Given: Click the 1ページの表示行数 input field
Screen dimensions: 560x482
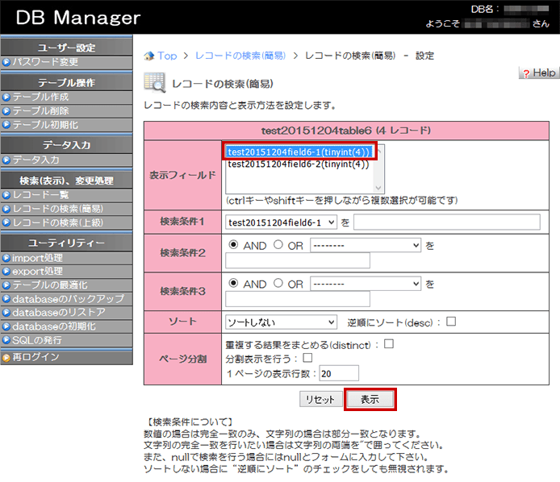Looking at the screenshot, I should click(338, 373).
